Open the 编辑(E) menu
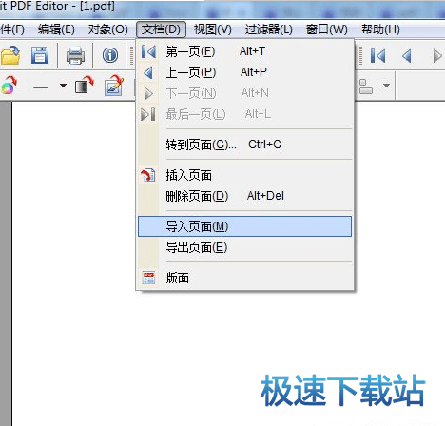This screenshot has height=426, width=445. pyautogui.click(x=56, y=29)
